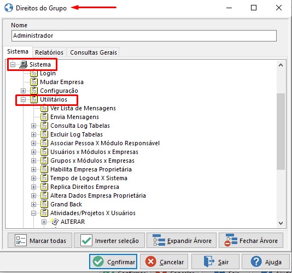
Task: Expand the Excluir Log Tabelas node
Action: [x=33, y=134]
